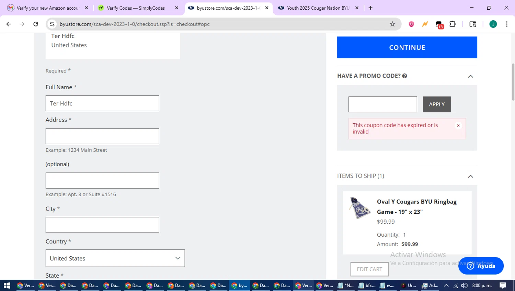
Task: Click the 8:00 p. m. system clock
Action: point(482,286)
